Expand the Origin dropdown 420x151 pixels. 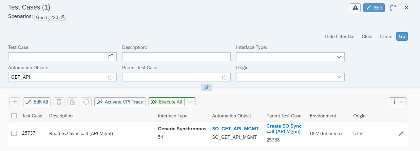click(x=339, y=77)
